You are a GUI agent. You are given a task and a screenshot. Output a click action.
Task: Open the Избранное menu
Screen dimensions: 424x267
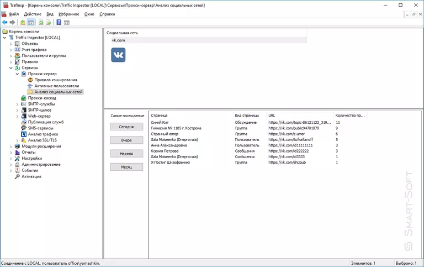click(x=69, y=14)
